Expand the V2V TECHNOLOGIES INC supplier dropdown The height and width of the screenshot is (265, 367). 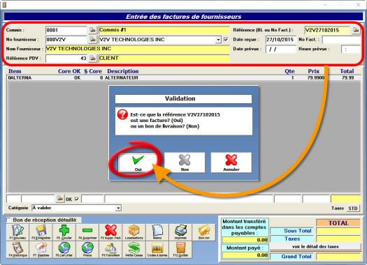tap(218, 40)
